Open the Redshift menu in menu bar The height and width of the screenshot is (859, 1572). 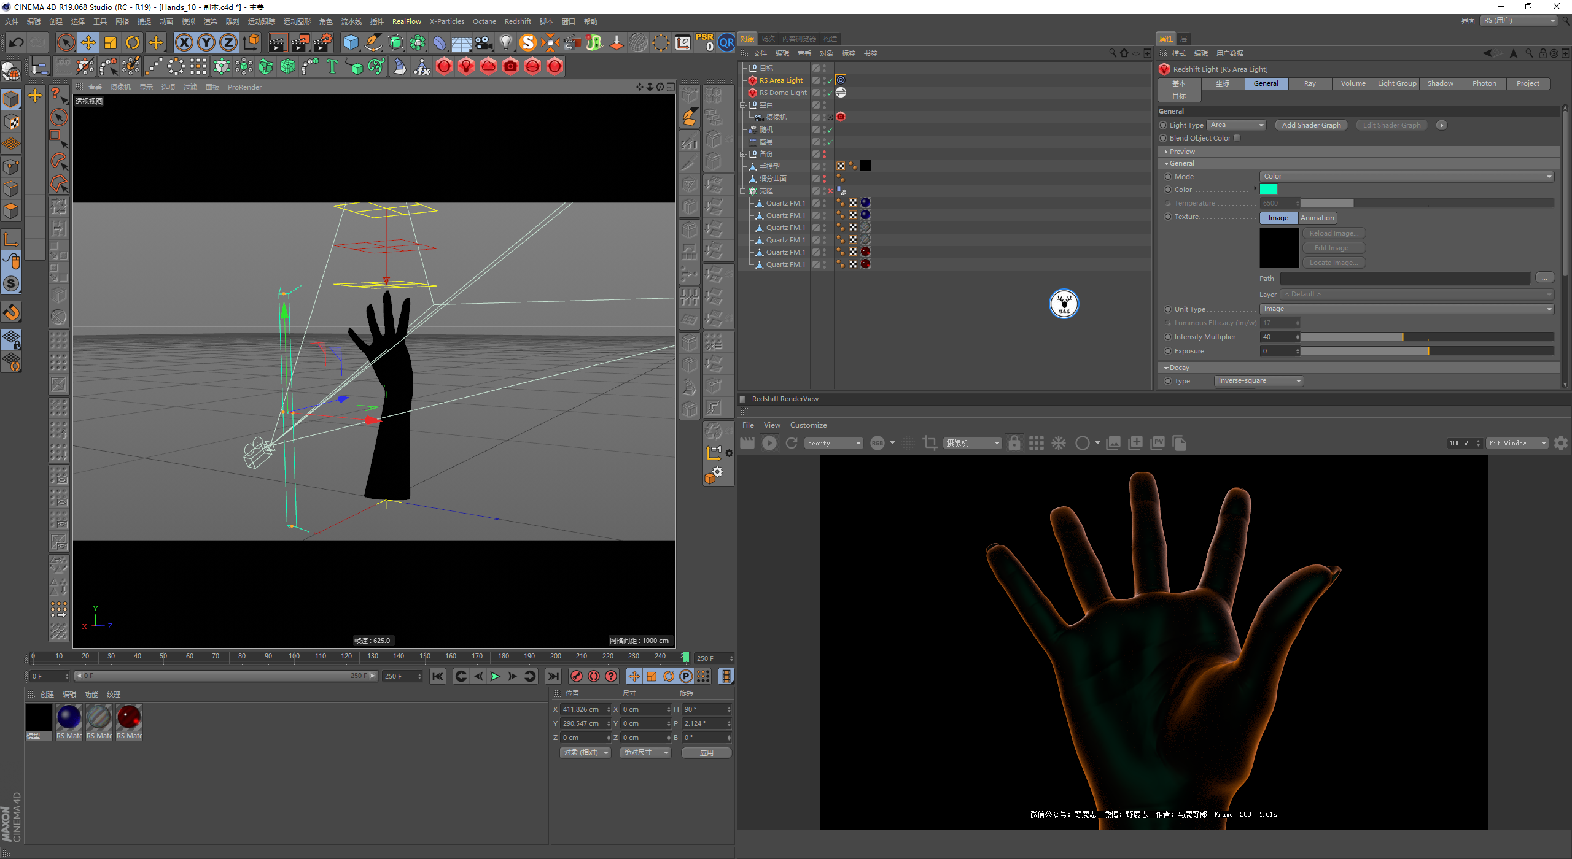click(x=517, y=21)
